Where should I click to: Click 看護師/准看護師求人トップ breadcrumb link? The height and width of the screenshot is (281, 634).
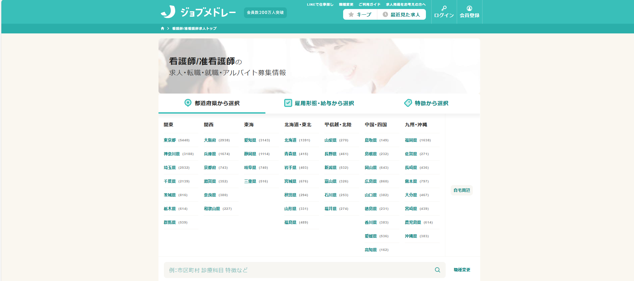point(194,29)
